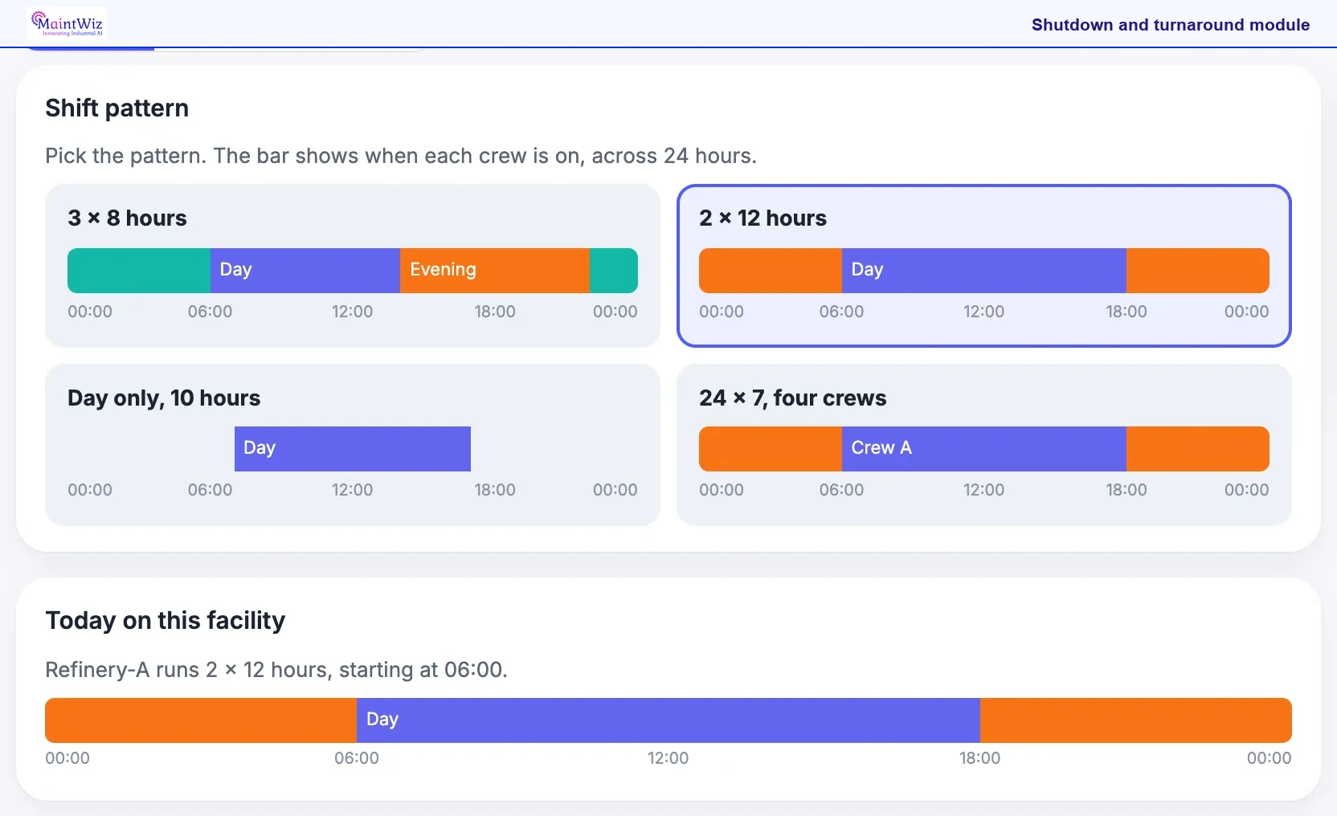This screenshot has height=816, width=1337.
Task: Click the 12:00 label under today's facility bar
Action: pyautogui.click(x=668, y=758)
